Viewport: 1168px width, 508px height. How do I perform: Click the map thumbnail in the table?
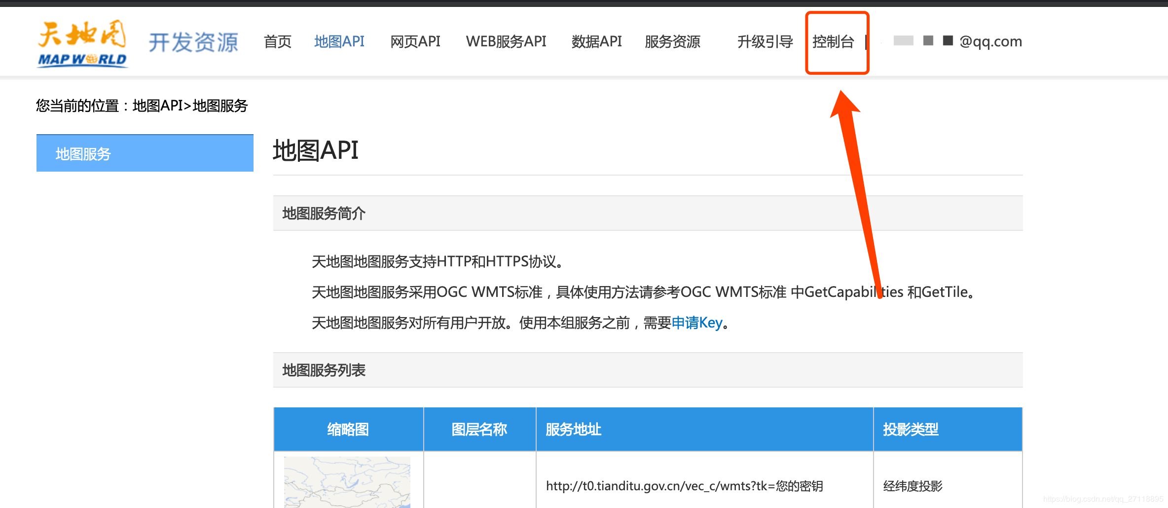[x=347, y=482]
